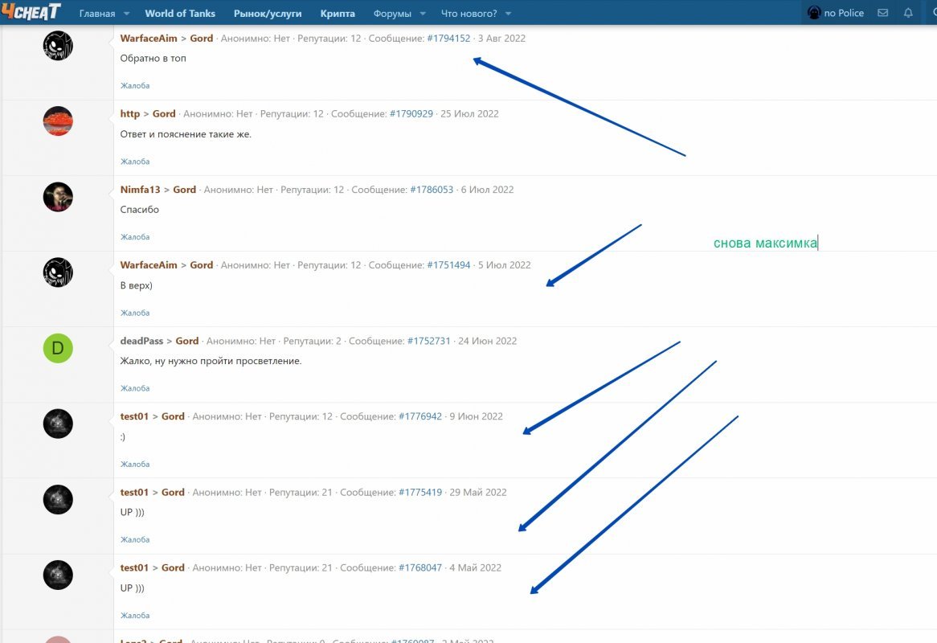Click Жалоба under the Спасибо post
This screenshot has width=937, height=643.
click(x=135, y=237)
